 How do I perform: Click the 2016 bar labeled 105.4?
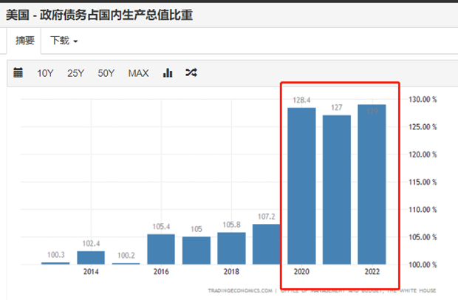click(x=161, y=249)
